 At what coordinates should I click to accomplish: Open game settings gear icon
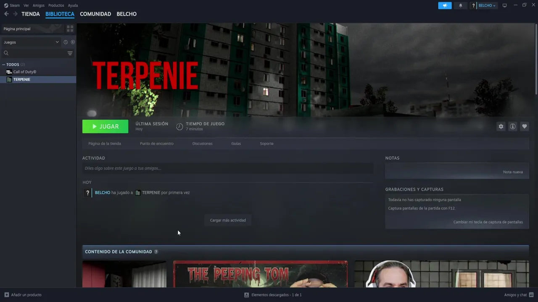501,126
